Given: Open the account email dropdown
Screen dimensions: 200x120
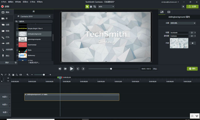Looking at the screenshot, I should tap(170, 2).
